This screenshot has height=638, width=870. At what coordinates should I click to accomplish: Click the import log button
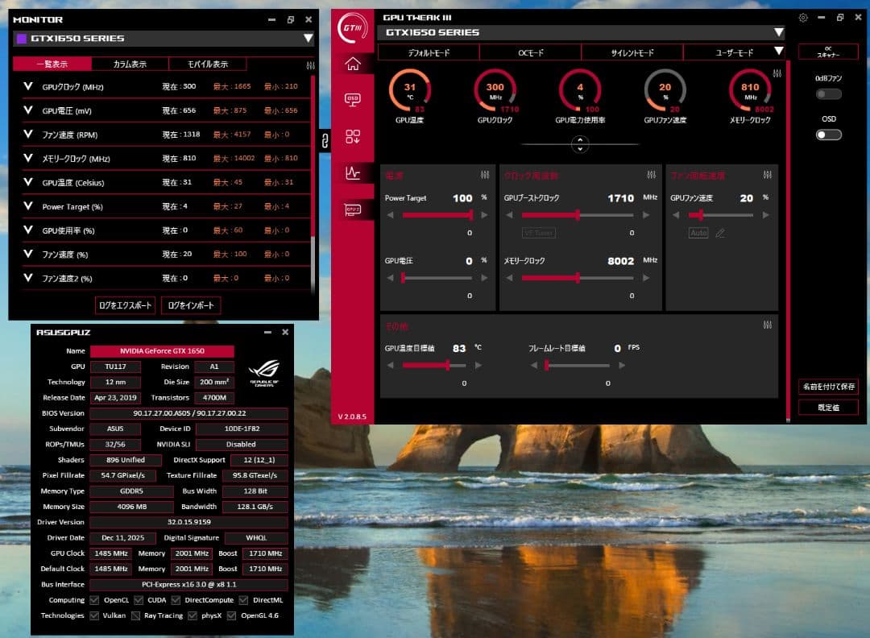tap(191, 305)
